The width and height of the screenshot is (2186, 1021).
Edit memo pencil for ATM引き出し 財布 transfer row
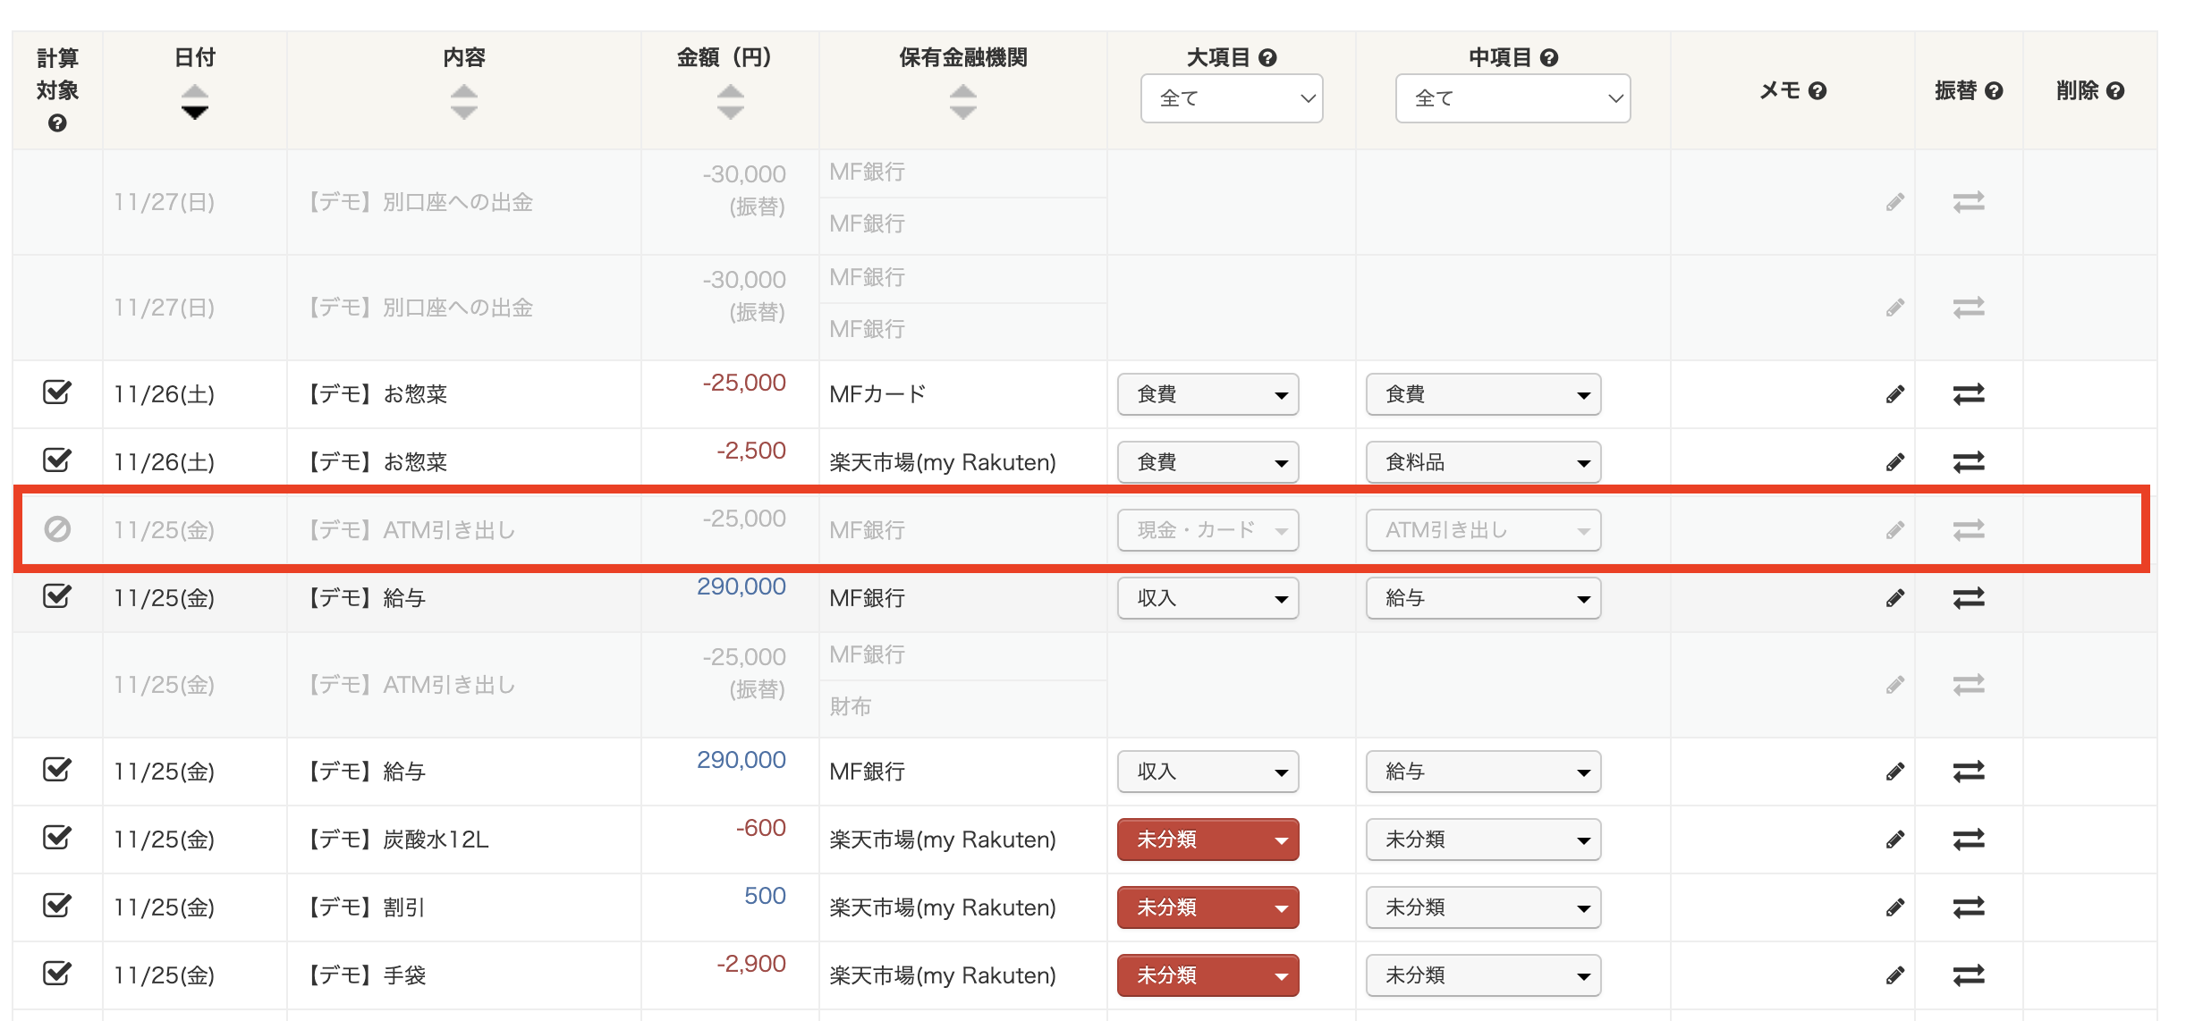1894,685
